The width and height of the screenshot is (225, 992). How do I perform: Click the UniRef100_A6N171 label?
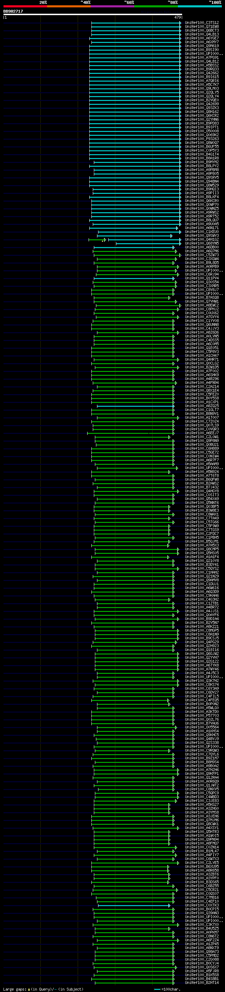[x=202, y=228]
